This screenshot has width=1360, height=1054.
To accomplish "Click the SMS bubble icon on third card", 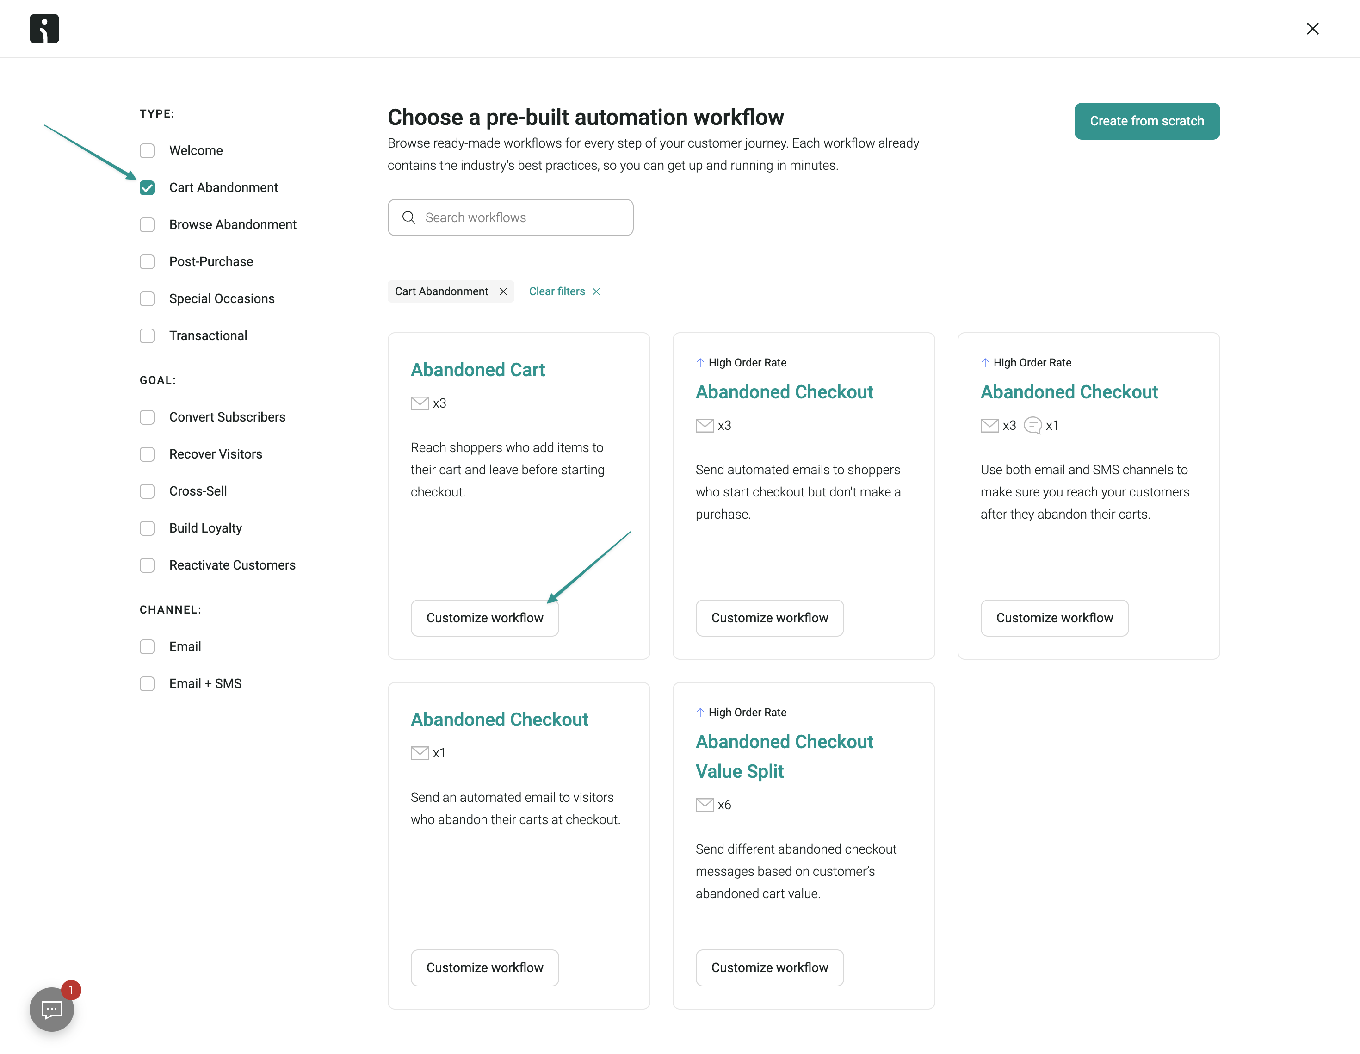I will click(1033, 426).
